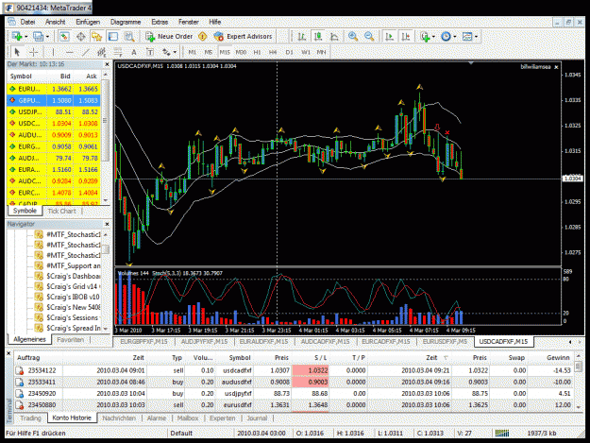This screenshot has height=443, width=590.
Task: Expand the new chart dropdown arrow
Action: click(x=26, y=37)
